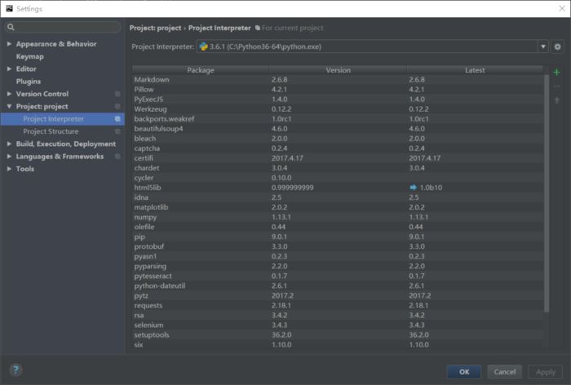Select the requests package row
571x385 pixels.
tap(338, 306)
